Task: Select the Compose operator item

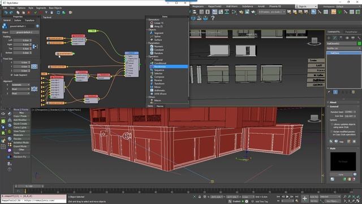Action: pyautogui.click(x=159, y=77)
